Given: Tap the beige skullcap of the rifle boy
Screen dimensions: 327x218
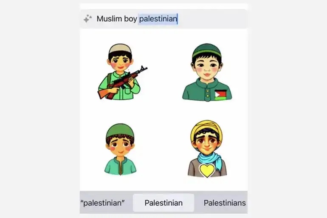Looking at the screenshot, I should coord(120,48).
